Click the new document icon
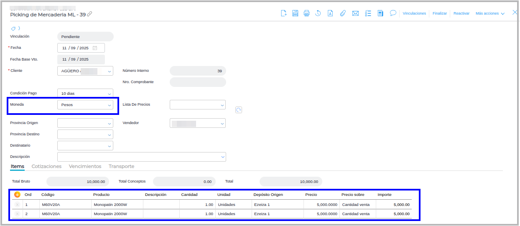 pyautogui.click(x=284, y=13)
